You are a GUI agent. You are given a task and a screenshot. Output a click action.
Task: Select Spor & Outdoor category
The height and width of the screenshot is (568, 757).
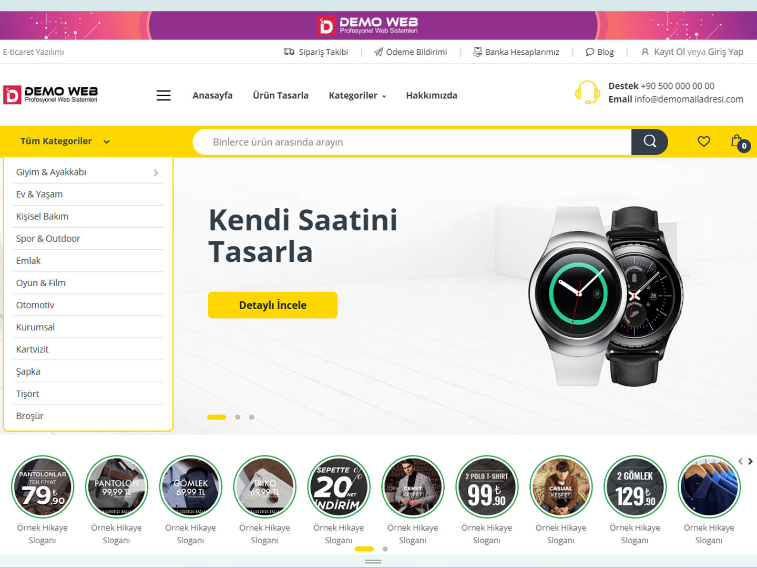pos(48,239)
